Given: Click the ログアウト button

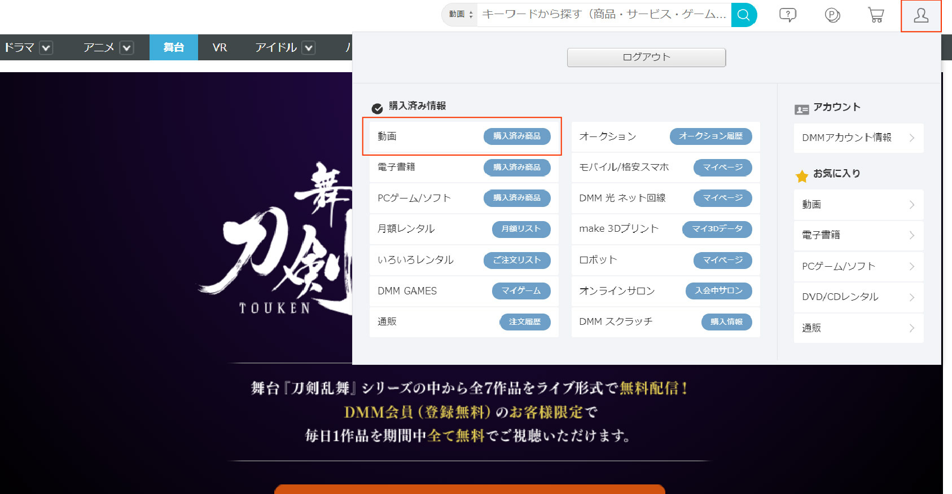Looking at the screenshot, I should [x=647, y=58].
